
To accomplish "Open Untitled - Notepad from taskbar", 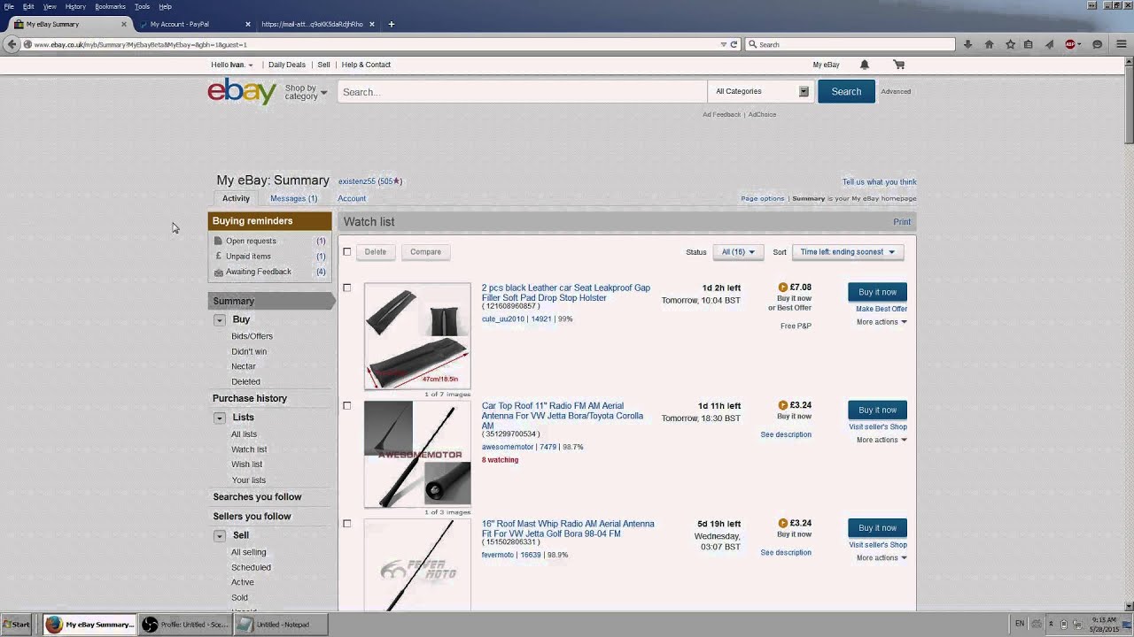I will [x=281, y=625].
